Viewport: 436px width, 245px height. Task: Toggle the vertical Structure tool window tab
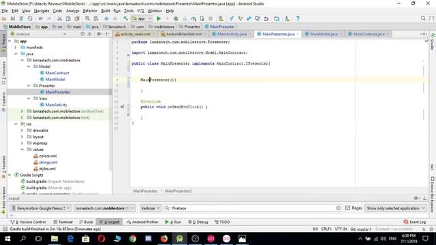coord(3,73)
